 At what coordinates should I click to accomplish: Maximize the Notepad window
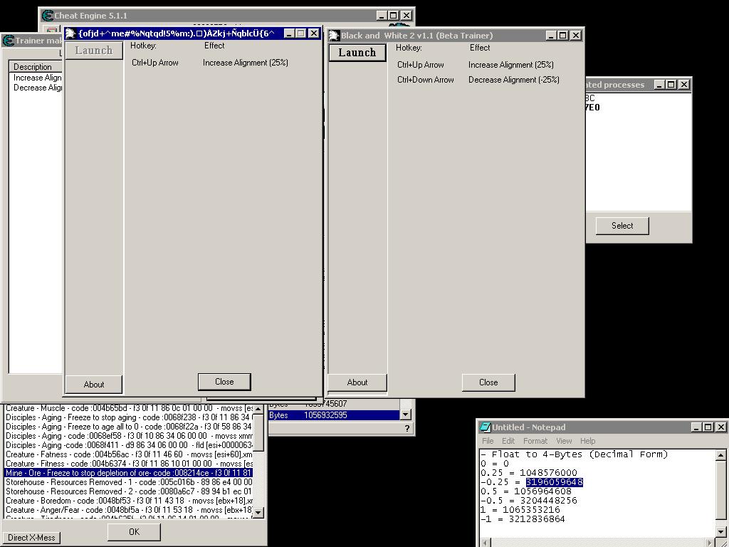pos(708,427)
